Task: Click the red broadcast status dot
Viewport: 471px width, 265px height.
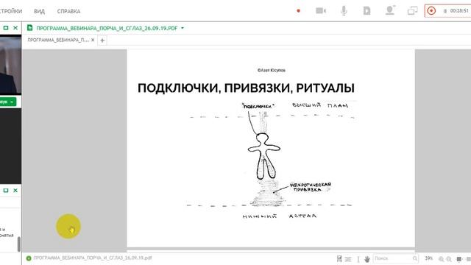Action: tap(298, 11)
